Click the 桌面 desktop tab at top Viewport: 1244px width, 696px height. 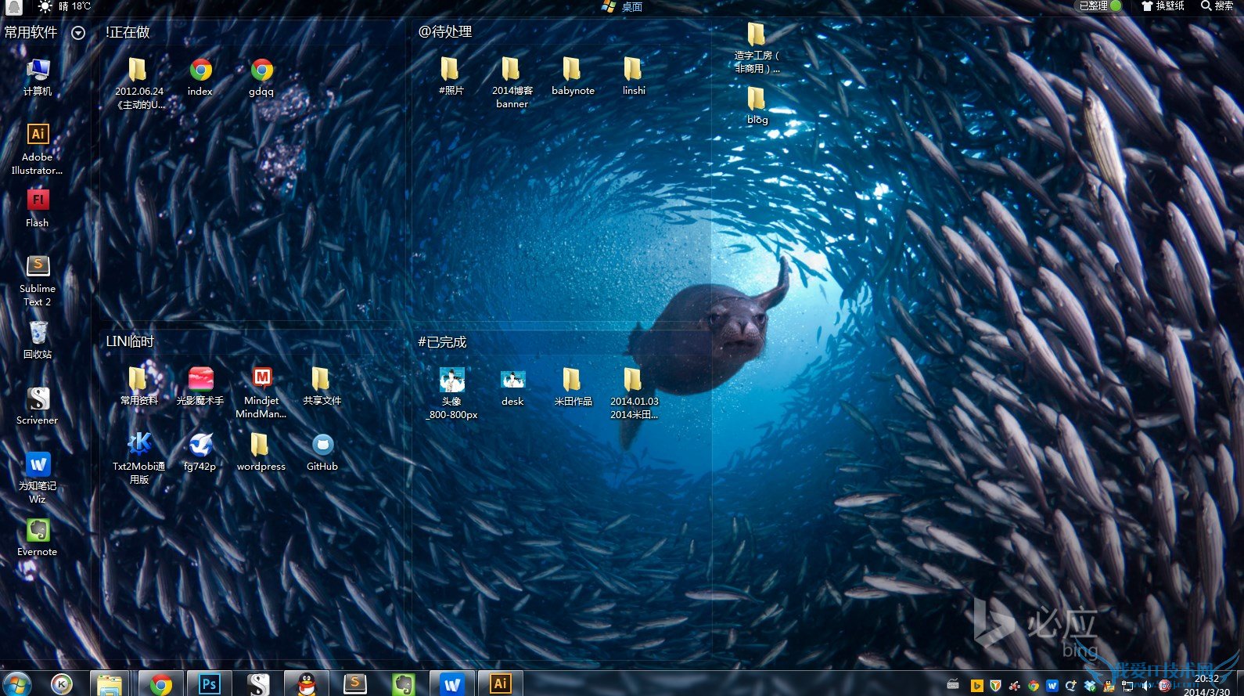pos(623,7)
